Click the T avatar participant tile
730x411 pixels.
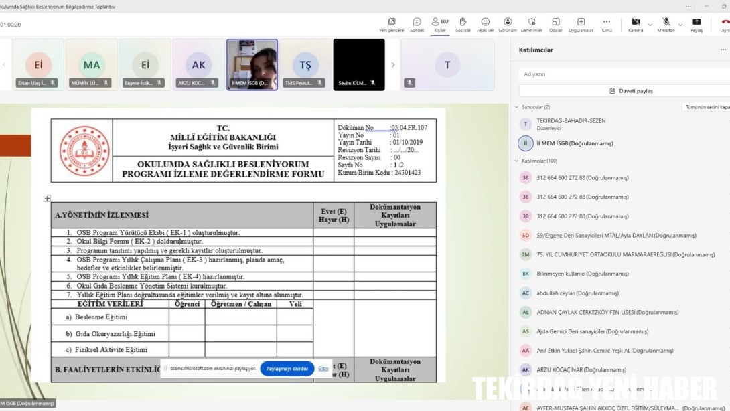pyautogui.click(x=447, y=65)
